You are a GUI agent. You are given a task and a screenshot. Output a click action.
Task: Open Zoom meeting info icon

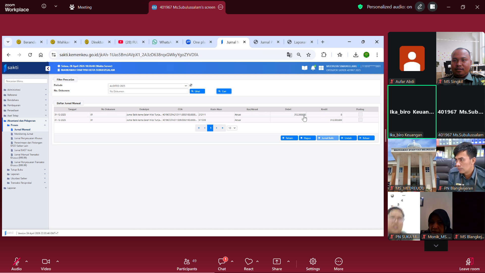(x=44, y=6)
